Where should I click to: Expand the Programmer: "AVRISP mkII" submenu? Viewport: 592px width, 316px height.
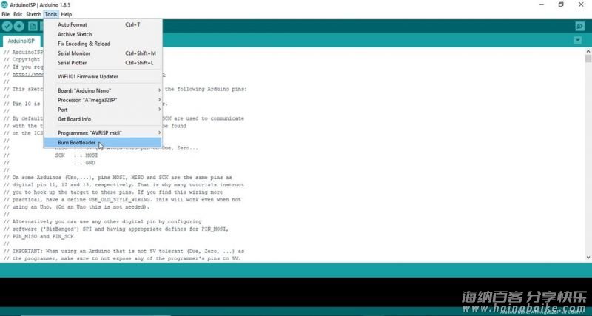pyautogui.click(x=103, y=133)
